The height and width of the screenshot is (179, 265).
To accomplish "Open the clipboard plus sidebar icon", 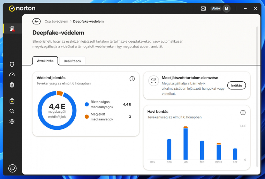I will [12, 101].
